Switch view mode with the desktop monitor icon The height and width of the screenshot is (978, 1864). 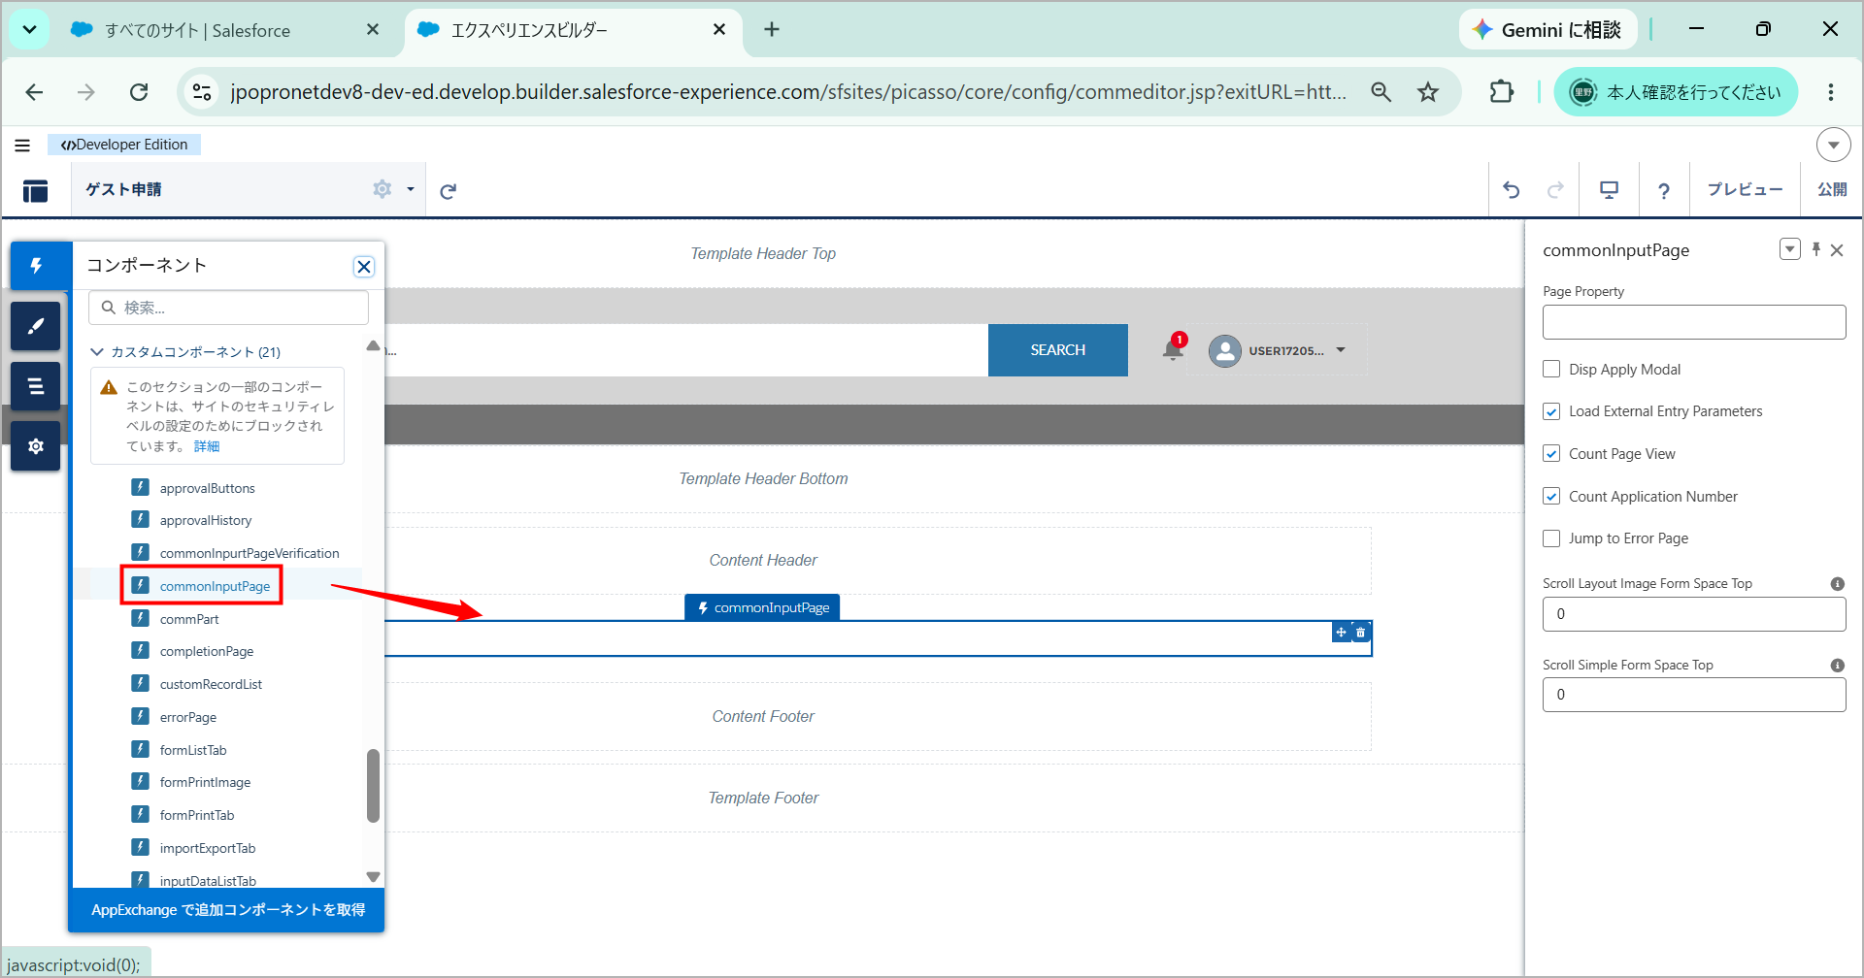pos(1609,190)
